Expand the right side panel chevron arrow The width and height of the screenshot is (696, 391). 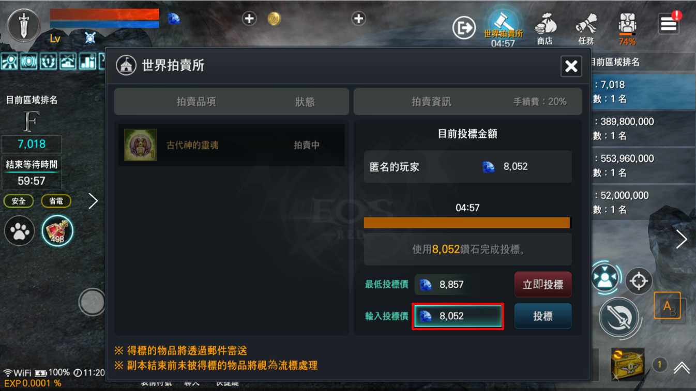pyautogui.click(x=682, y=239)
